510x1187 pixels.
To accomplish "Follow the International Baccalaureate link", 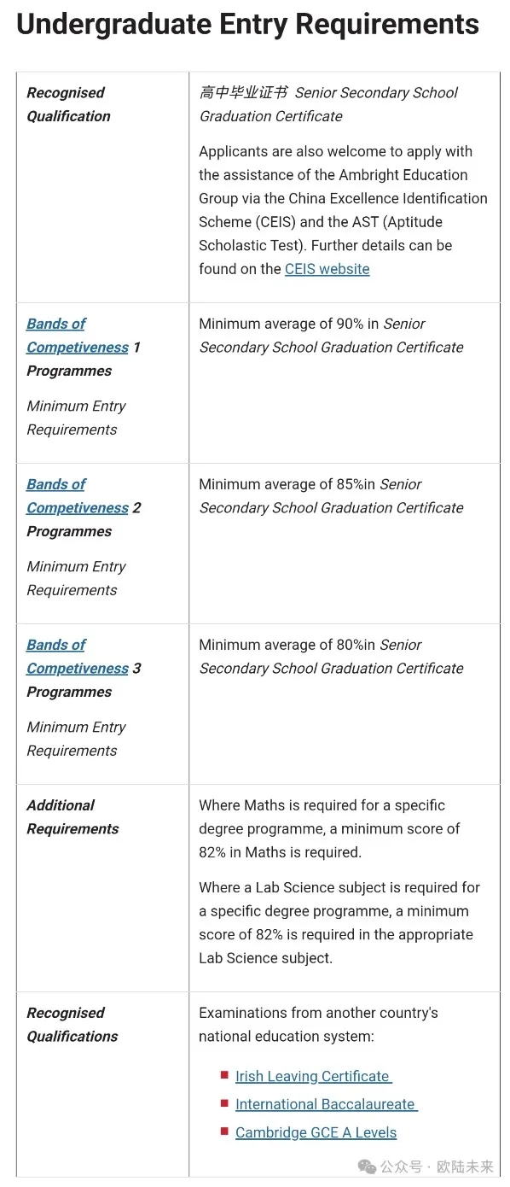I will (x=327, y=1104).
